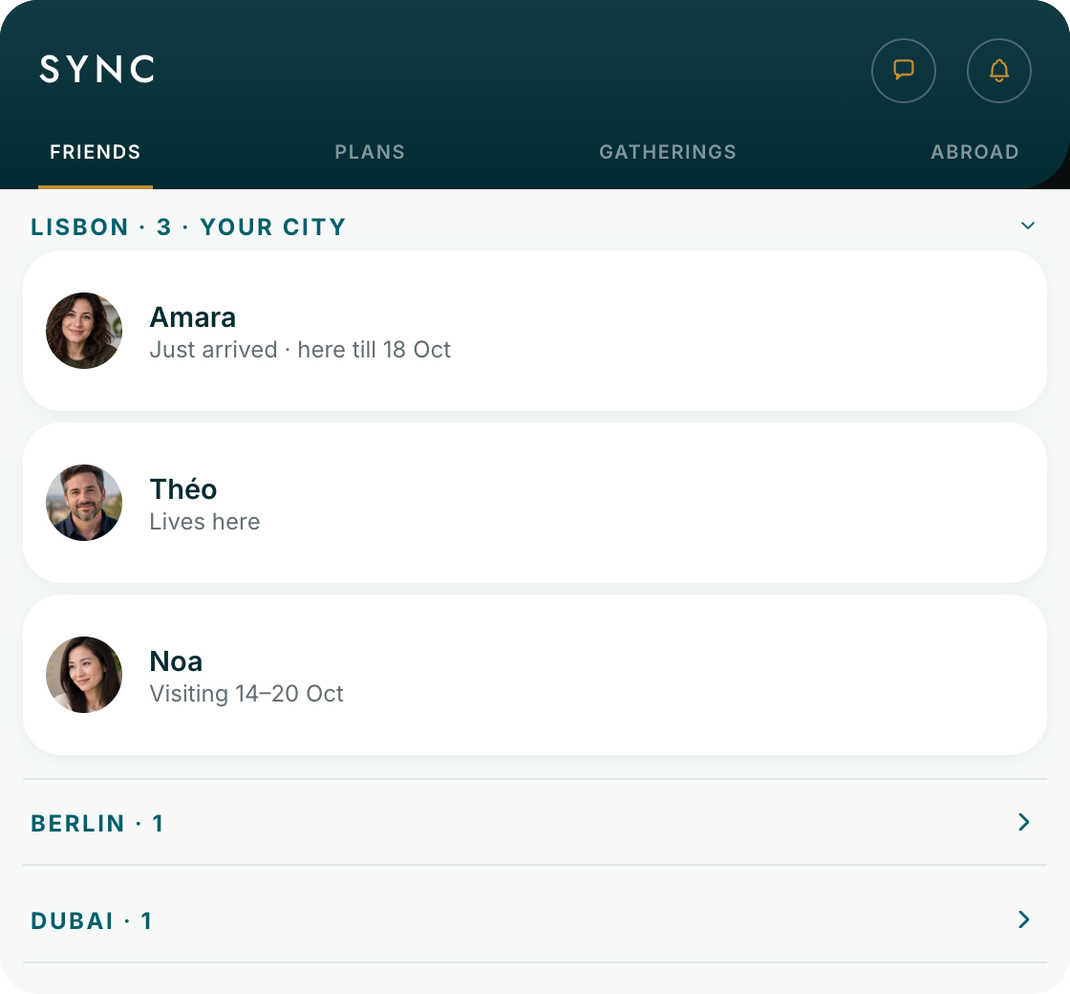Switch to the Friends tab
This screenshot has height=994, width=1070.
pos(96,152)
